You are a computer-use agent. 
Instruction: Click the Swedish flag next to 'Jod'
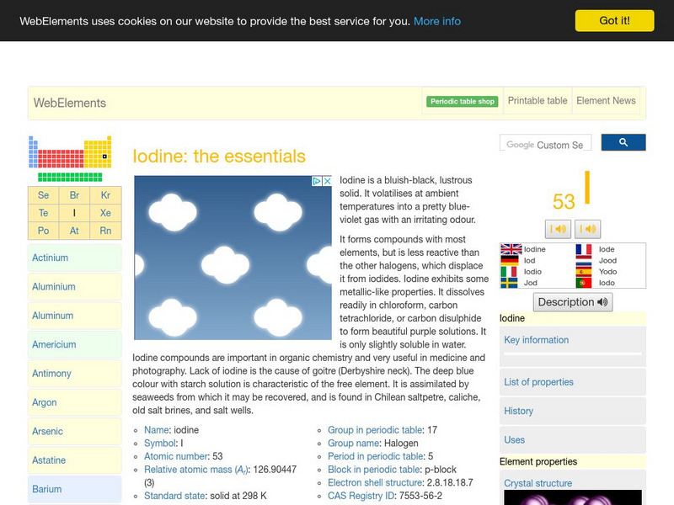509,282
